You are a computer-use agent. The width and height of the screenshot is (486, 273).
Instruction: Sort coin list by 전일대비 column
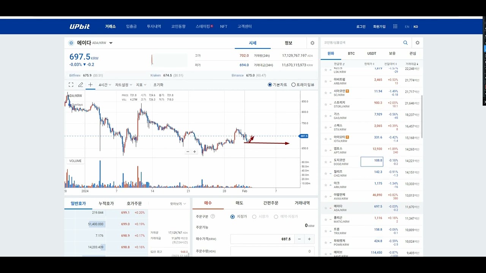pyautogui.click(x=390, y=64)
